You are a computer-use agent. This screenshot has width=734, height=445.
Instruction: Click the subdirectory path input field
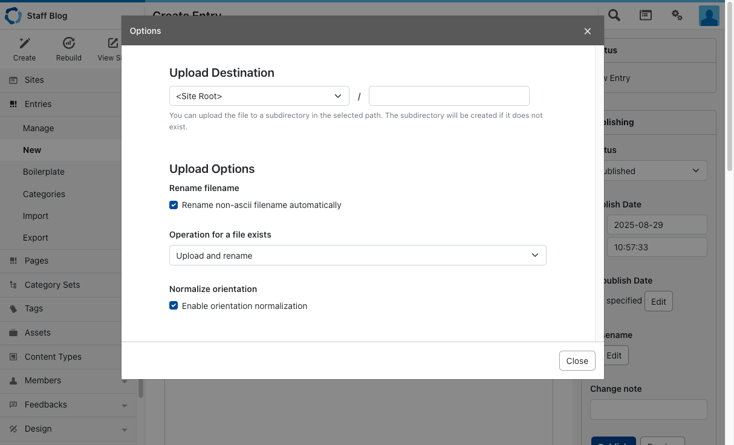point(449,96)
